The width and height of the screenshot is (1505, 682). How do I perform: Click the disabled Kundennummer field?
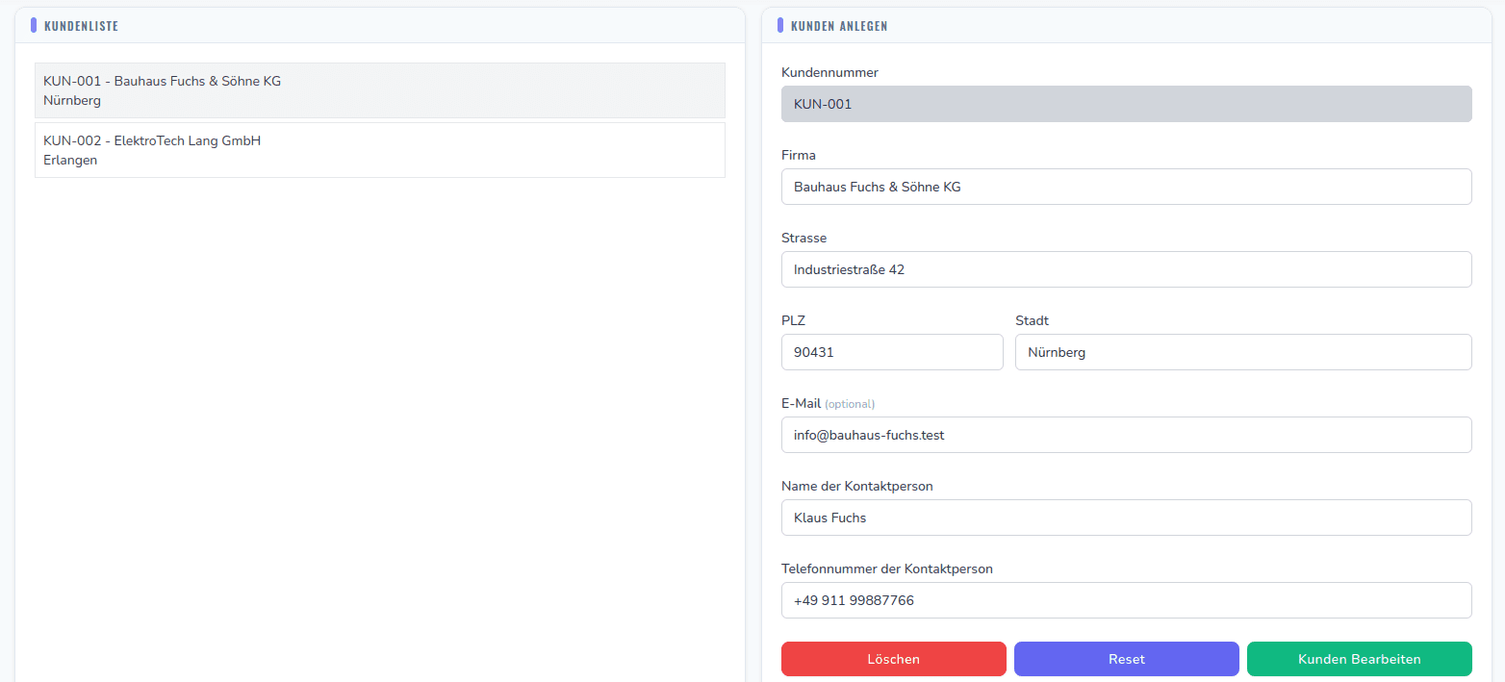tap(1126, 104)
